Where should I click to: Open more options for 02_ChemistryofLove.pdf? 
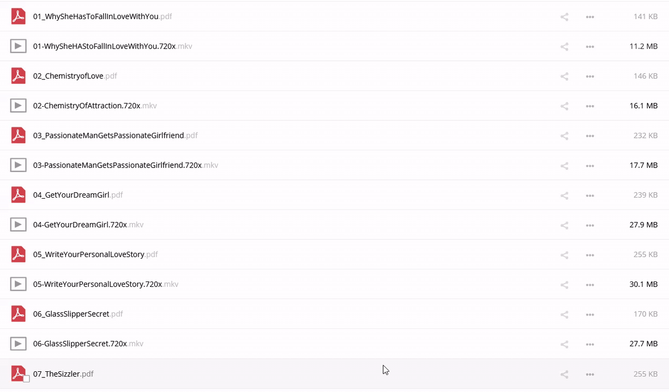click(x=589, y=76)
